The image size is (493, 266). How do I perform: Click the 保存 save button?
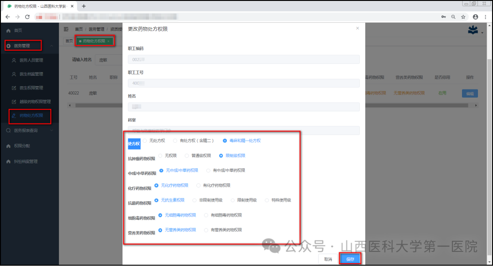click(x=350, y=258)
